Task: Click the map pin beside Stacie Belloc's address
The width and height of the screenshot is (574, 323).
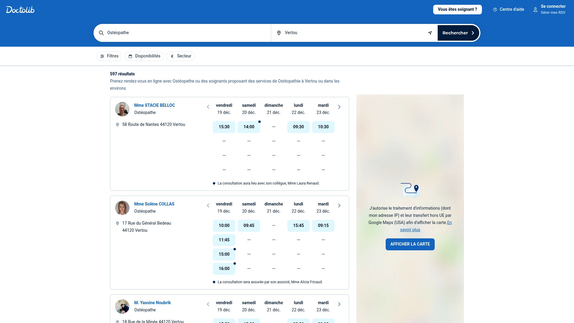Action: point(117,124)
